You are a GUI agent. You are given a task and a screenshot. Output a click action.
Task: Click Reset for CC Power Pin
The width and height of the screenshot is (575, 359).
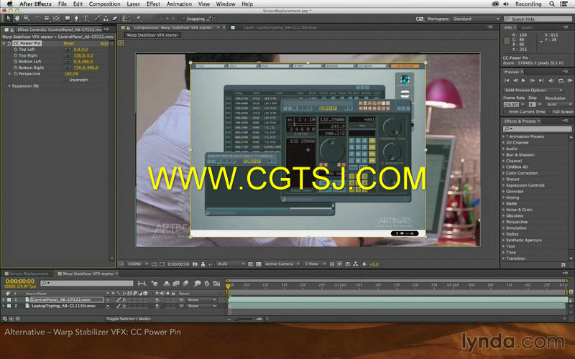68,43
